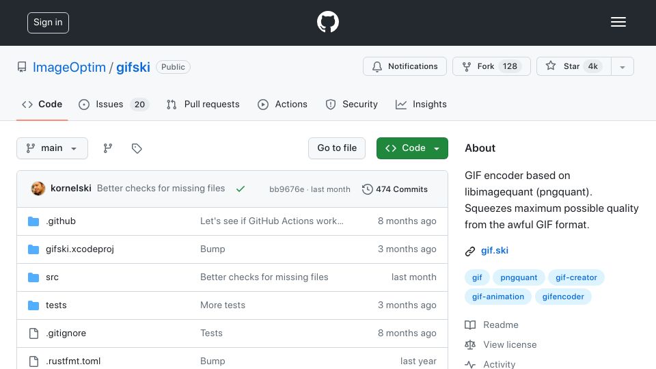Open kornelski's profile link
Screen dimensions: 656x369
click(70, 189)
